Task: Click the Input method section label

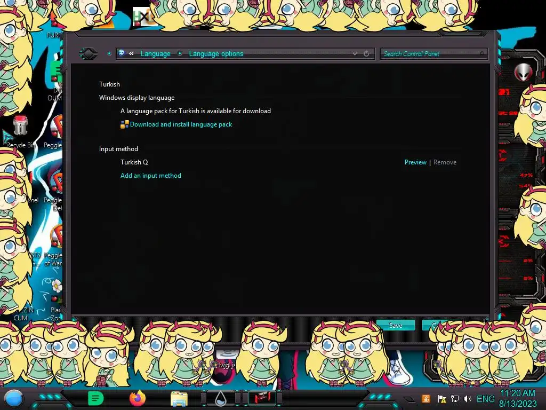Action: point(118,149)
